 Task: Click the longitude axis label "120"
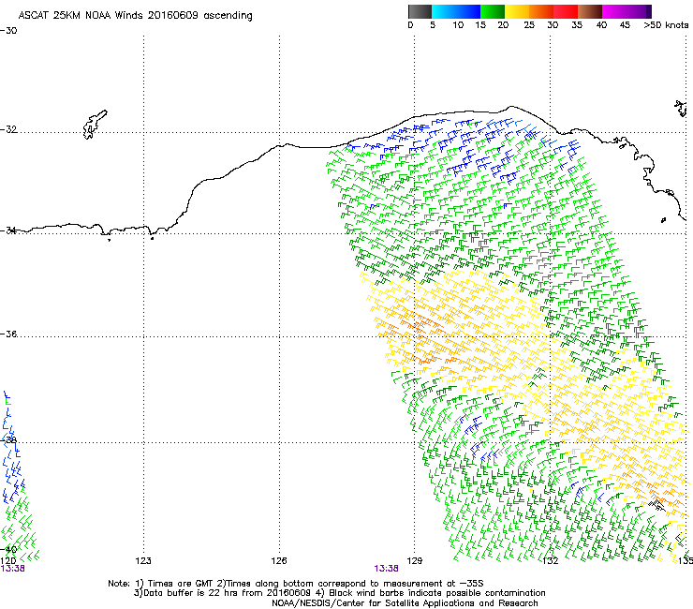8,561
